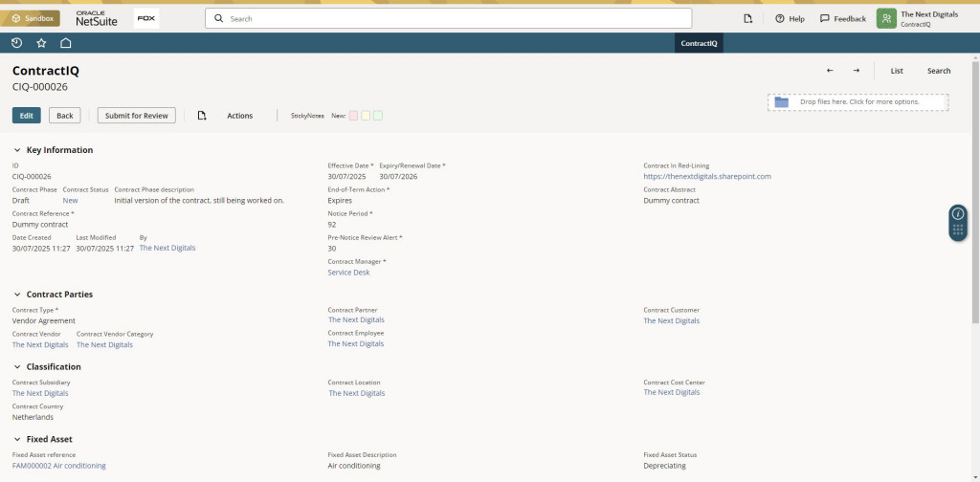
Task: Open The Next Digitals account menu
Action: pos(929,19)
